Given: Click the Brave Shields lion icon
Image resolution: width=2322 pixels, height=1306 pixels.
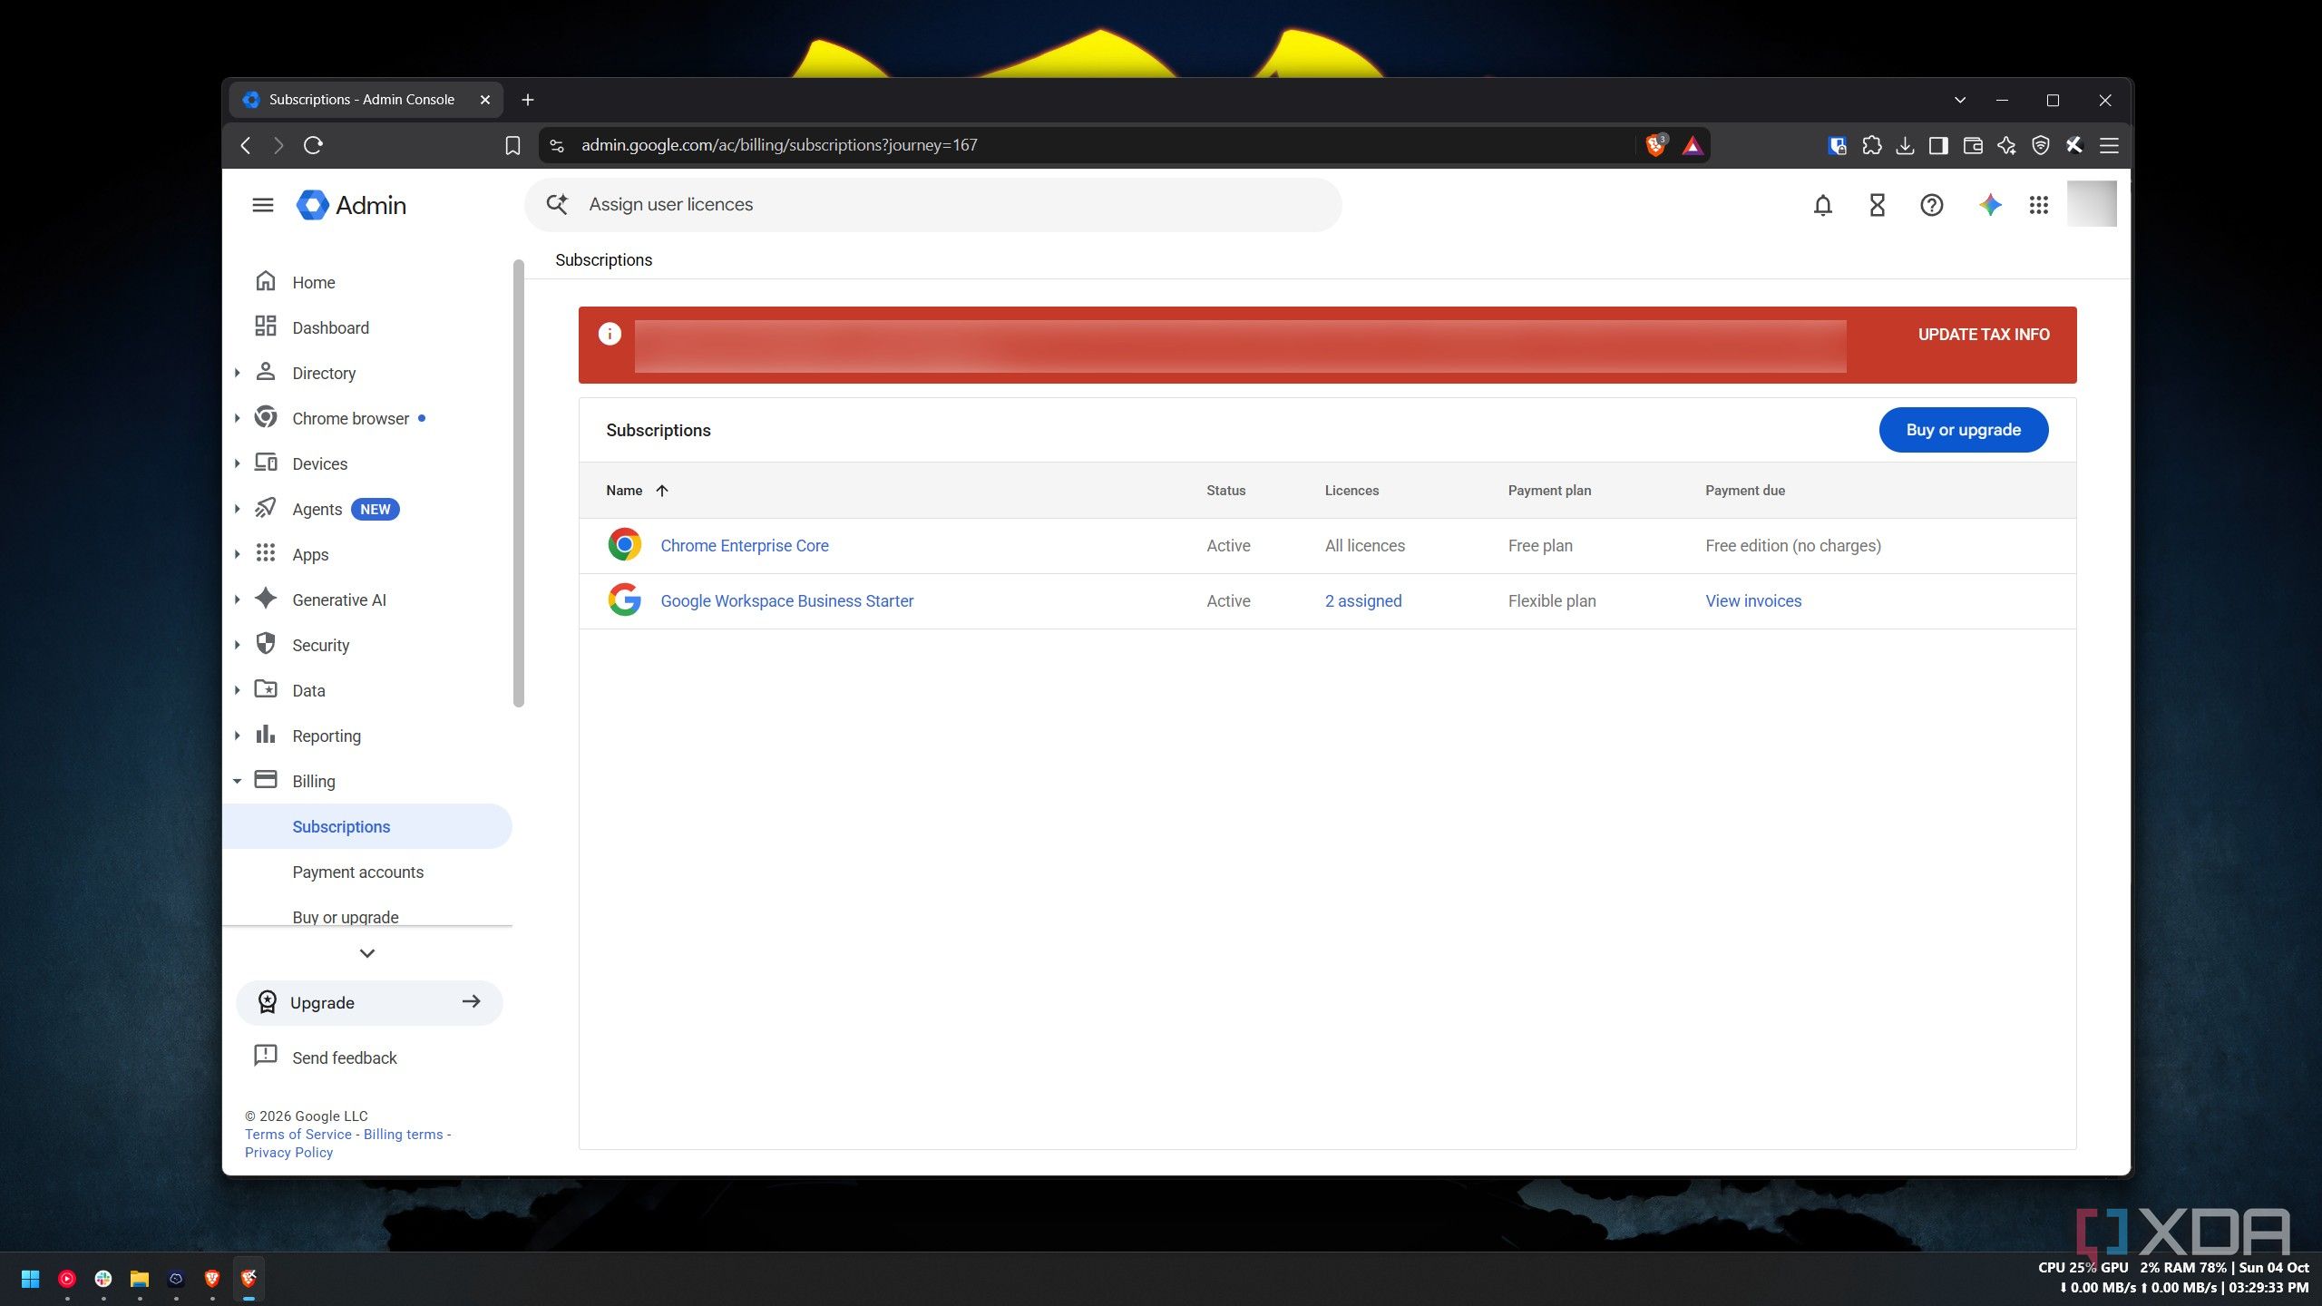Looking at the screenshot, I should [1656, 145].
